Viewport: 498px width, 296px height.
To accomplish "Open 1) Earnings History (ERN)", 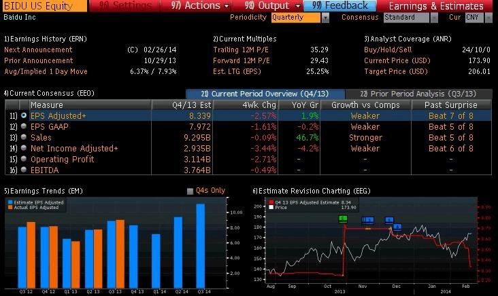I will click(46, 39).
